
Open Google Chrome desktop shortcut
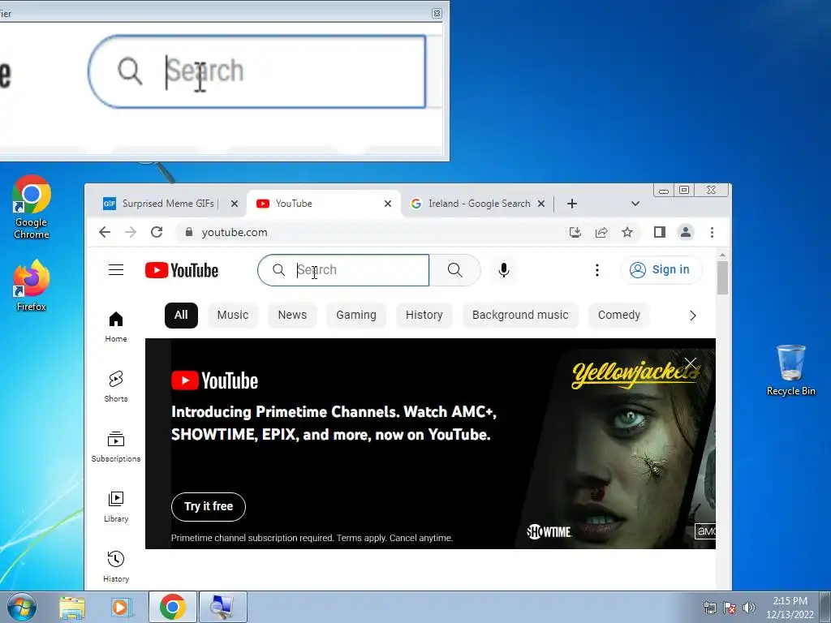coord(32,207)
